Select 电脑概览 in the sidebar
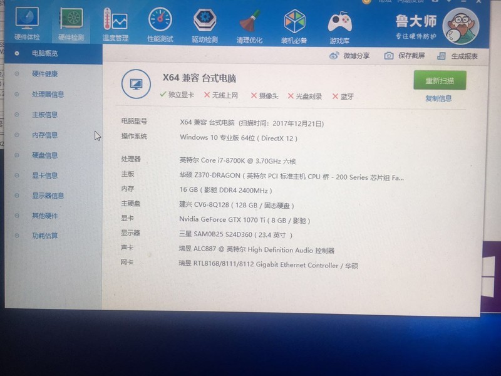Screen dimensions: 501x376 (53, 53)
